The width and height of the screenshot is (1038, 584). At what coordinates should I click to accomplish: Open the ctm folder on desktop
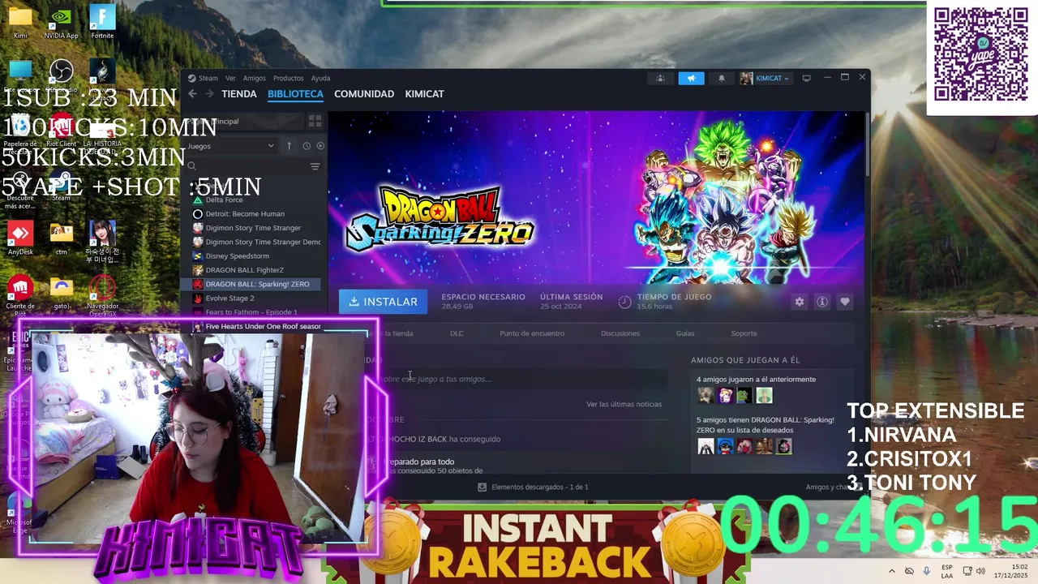[61, 238]
